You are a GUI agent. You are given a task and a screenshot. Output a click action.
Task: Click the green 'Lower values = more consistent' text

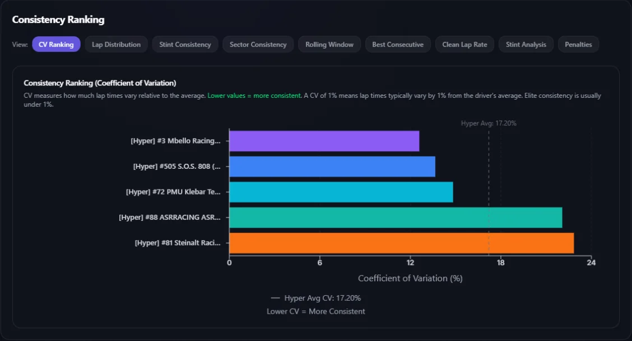254,96
